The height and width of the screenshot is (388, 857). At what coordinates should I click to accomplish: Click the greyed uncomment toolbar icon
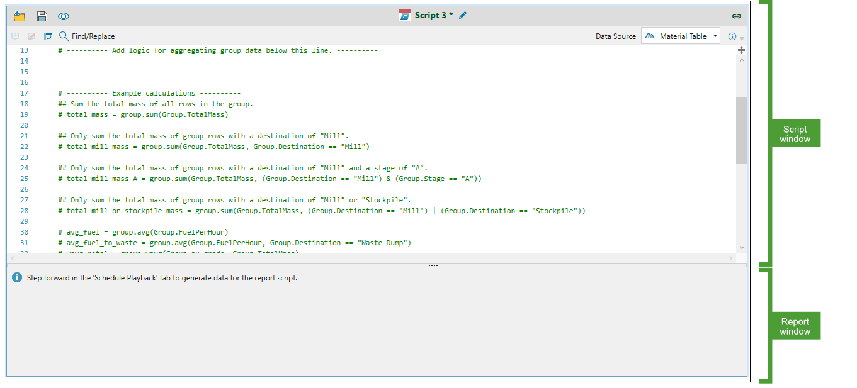coord(31,36)
